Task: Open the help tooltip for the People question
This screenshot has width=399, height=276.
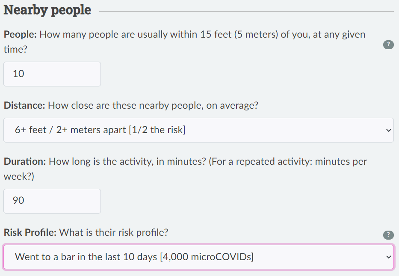Action: tap(388, 45)
